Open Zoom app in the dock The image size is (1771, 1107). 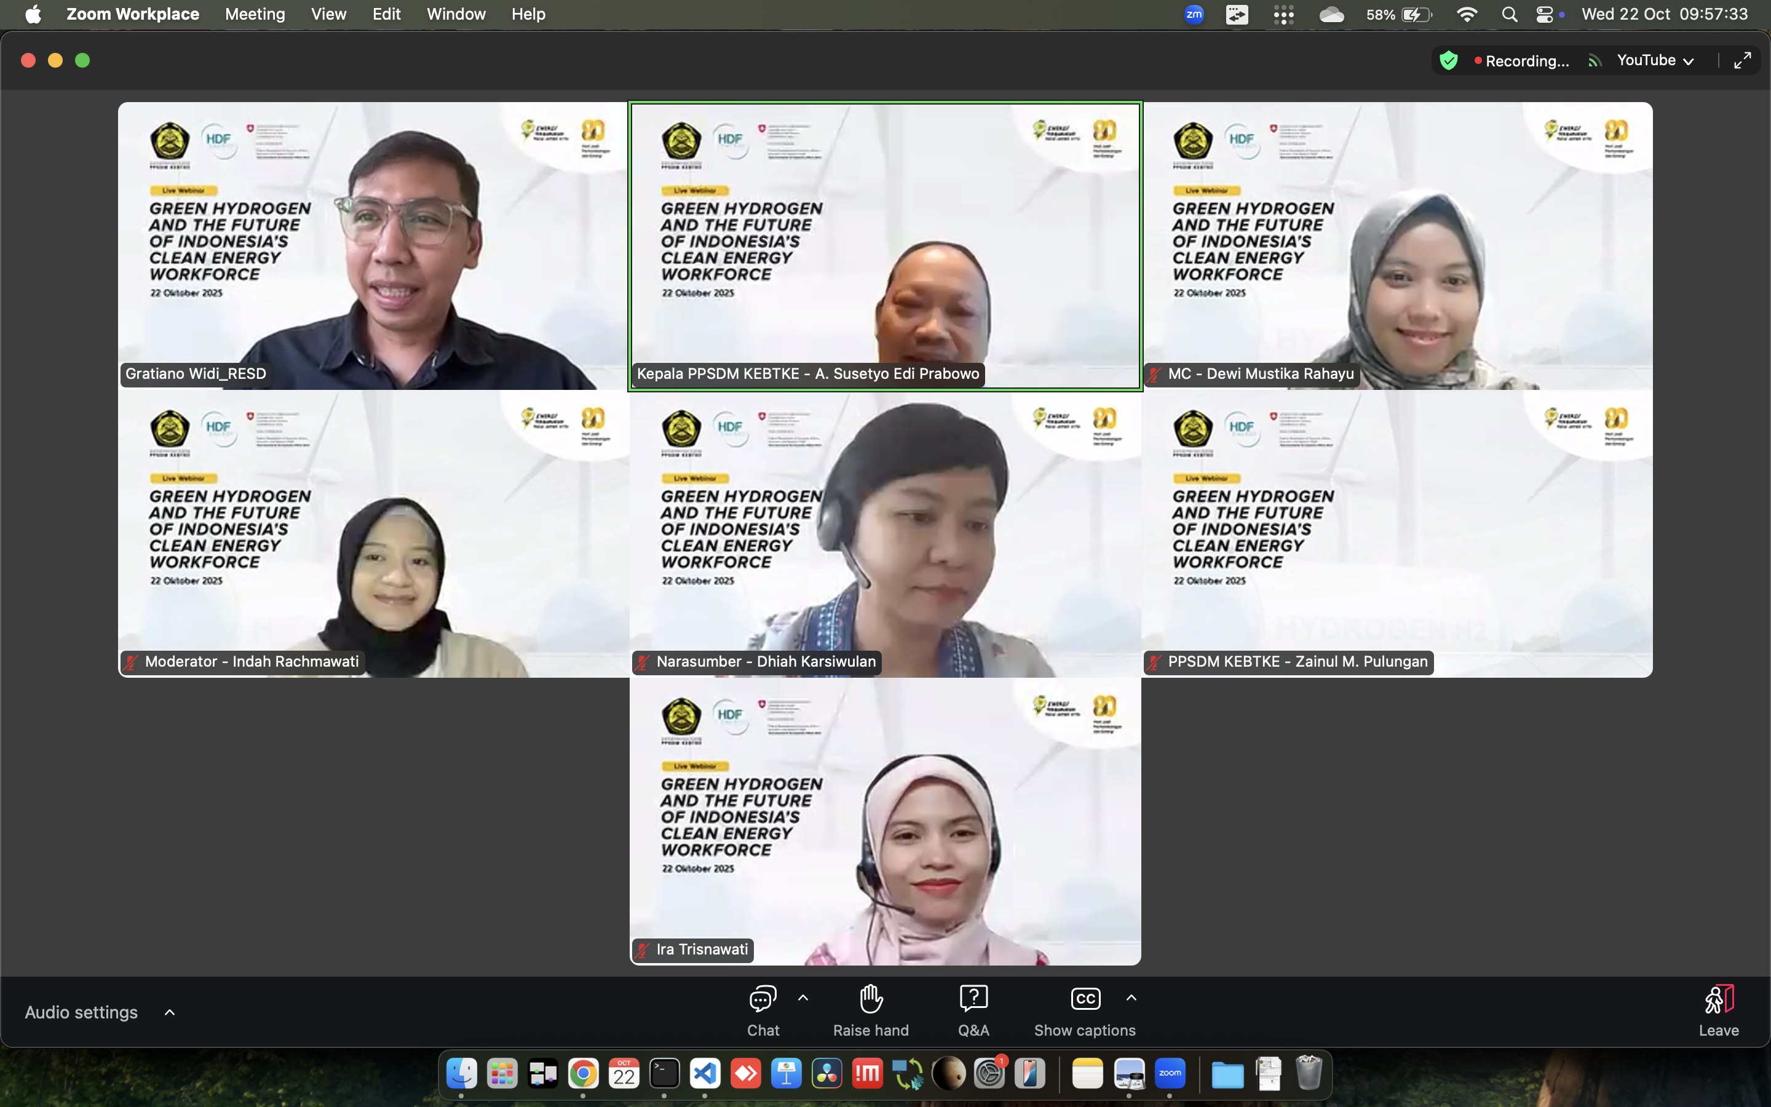tap(1170, 1074)
